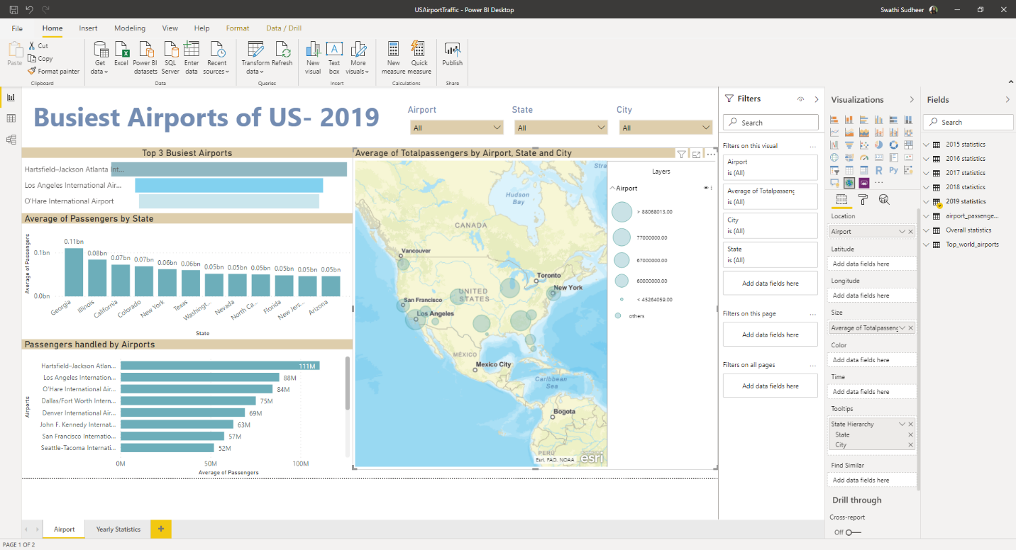Open the State filter card
Viewport: 1016px width, 550px height.
click(x=770, y=254)
